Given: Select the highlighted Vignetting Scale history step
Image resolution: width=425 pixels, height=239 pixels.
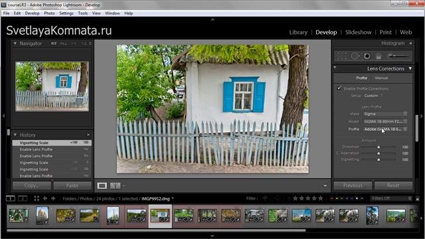Looking at the screenshot, I should [52, 143].
